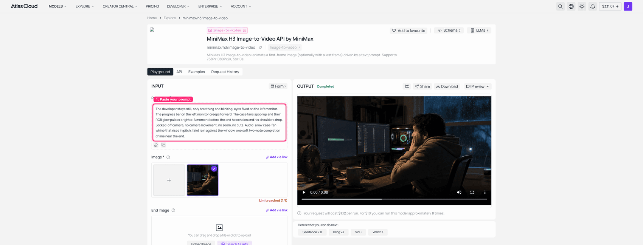Viewport: 643px width, 245px height.
Task: Enter video fullscreen mode
Action: point(472,192)
